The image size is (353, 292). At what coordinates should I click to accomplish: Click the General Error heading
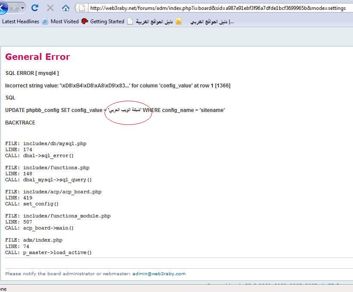click(x=37, y=57)
